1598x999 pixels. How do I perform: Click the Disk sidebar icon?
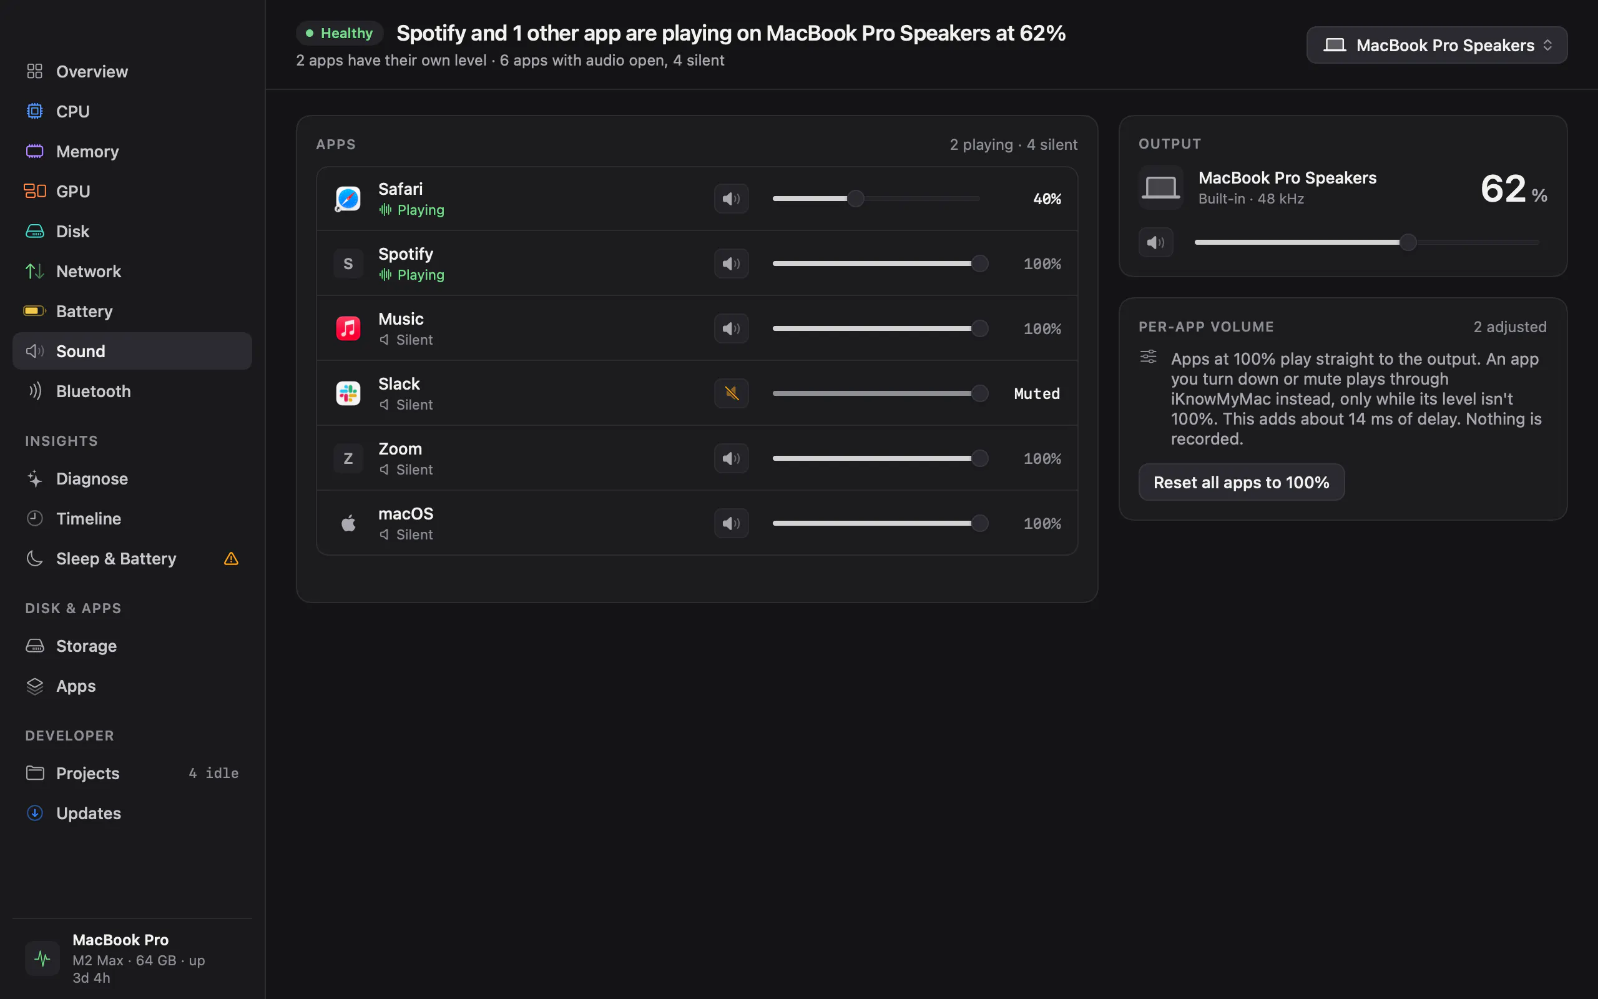[x=35, y=231]
